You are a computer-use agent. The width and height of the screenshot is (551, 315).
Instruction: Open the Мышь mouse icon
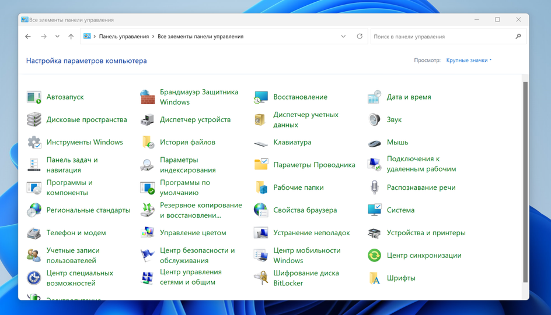tap(374, 143)
